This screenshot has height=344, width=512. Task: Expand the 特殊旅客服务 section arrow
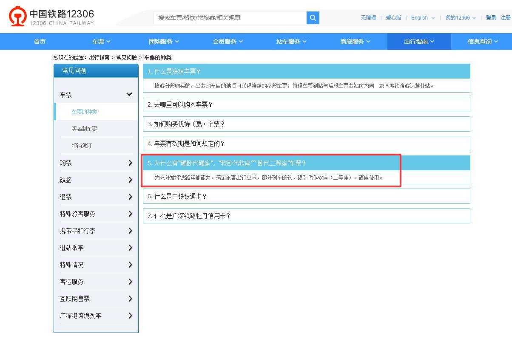coord(130,214)
